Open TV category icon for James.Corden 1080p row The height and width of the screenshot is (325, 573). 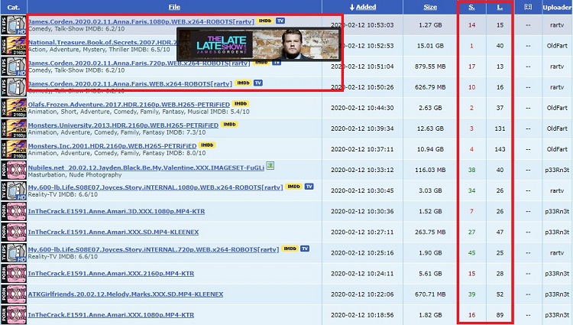(x=14, y=25)
